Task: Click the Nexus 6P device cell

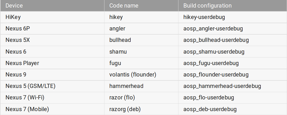Action: point(17,29)
